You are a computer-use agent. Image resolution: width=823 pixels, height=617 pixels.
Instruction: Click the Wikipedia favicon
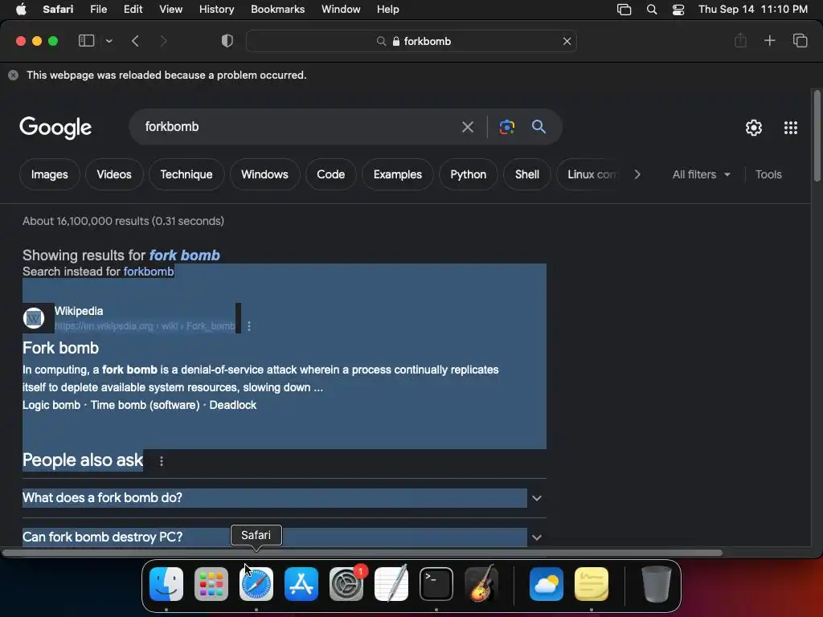click(34, 318)
